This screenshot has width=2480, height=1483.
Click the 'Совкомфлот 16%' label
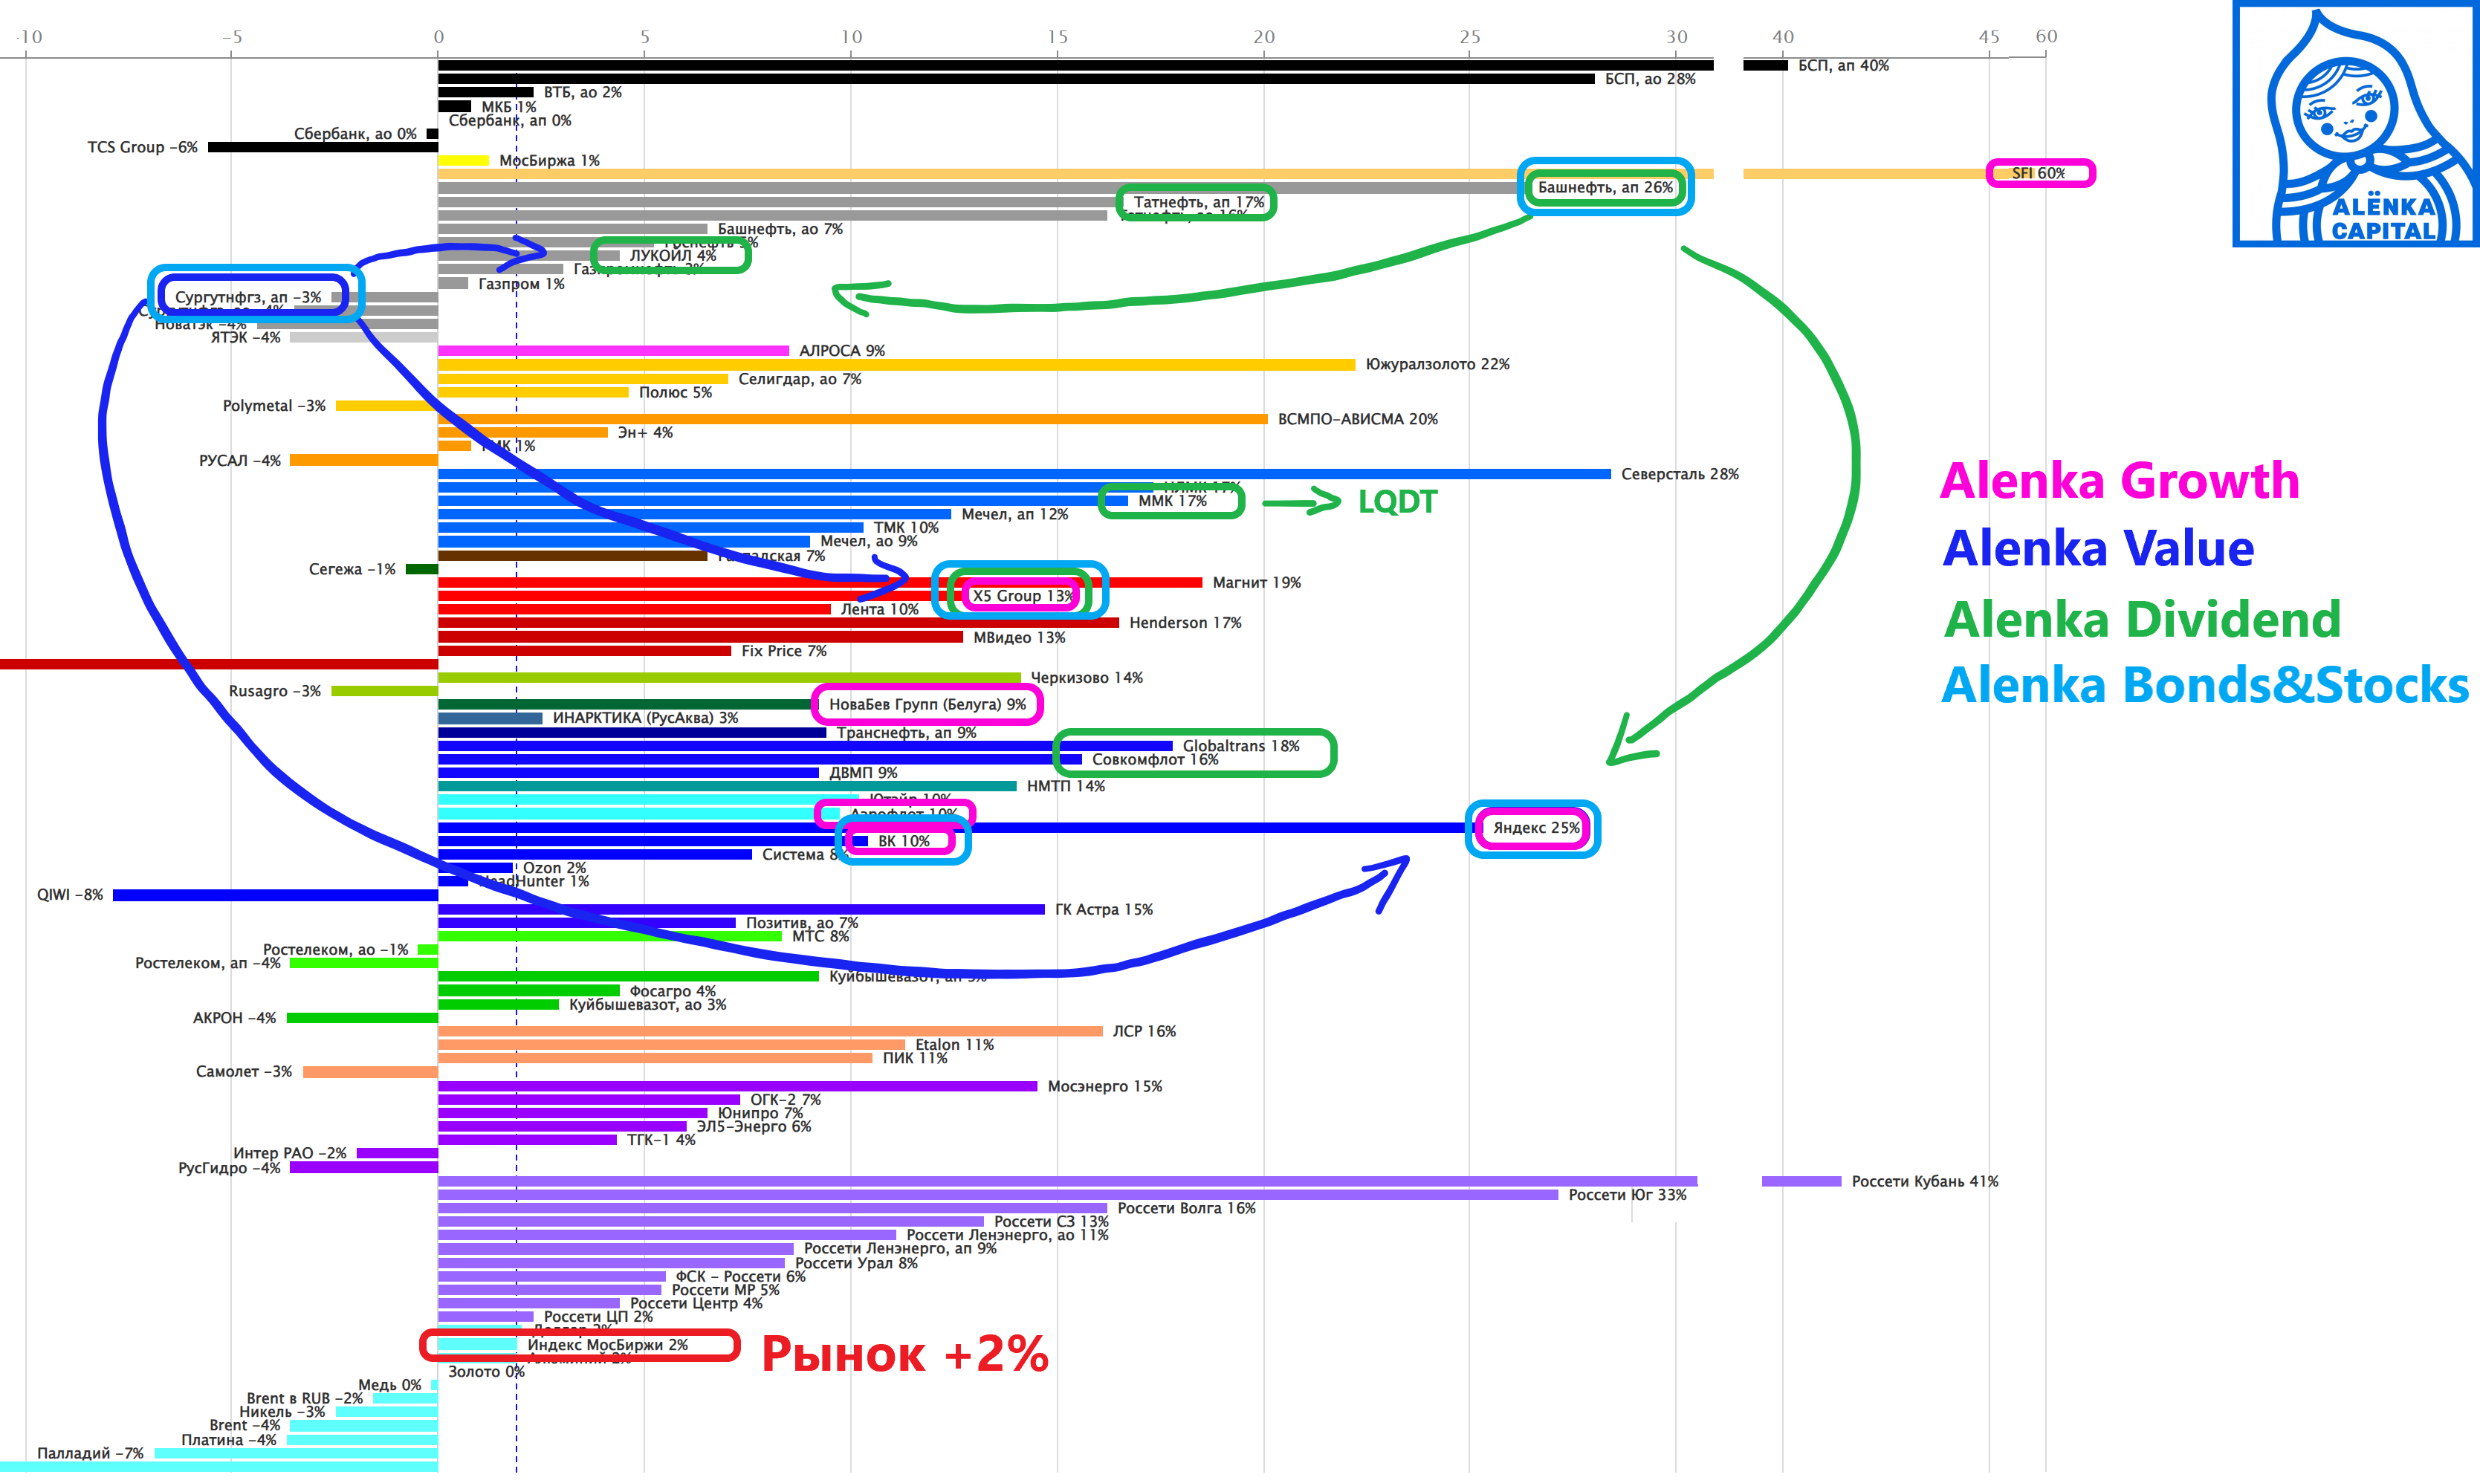pos(1156,759)
